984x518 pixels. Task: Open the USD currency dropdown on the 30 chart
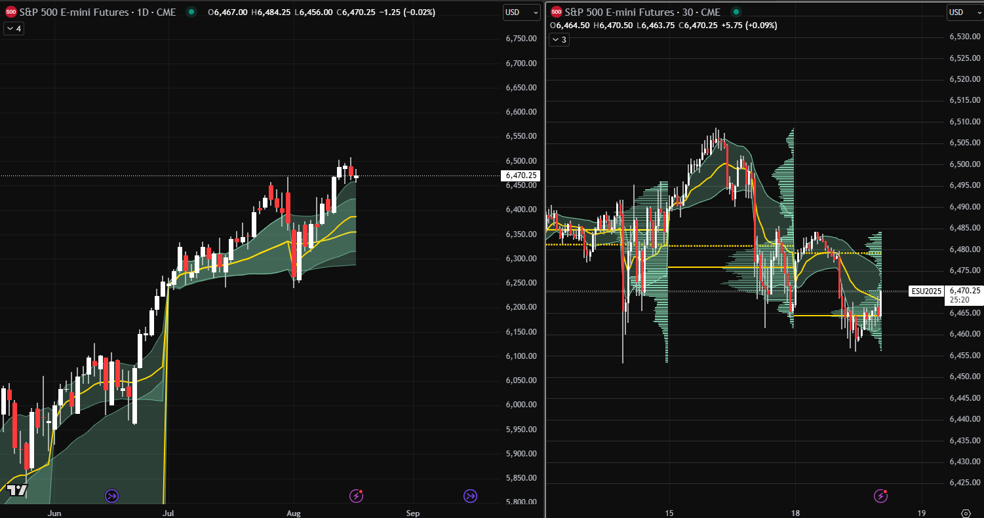click(x=964, y=12)
